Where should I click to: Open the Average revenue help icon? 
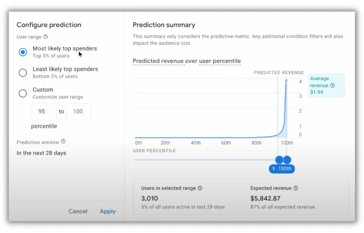click(332, 85)
